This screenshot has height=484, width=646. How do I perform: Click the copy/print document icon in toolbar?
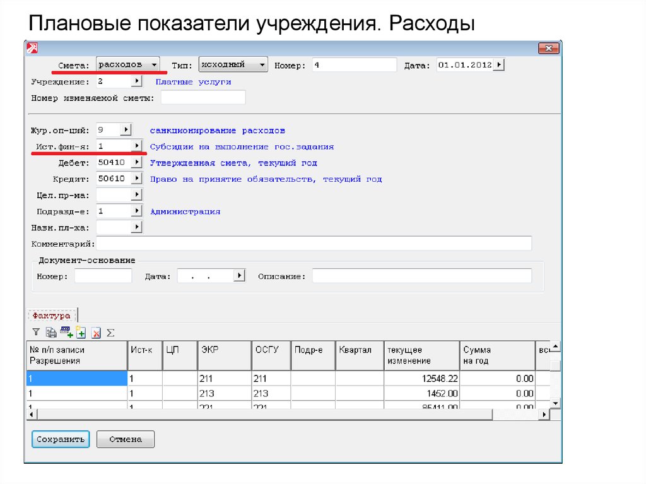tap(51, 332)
